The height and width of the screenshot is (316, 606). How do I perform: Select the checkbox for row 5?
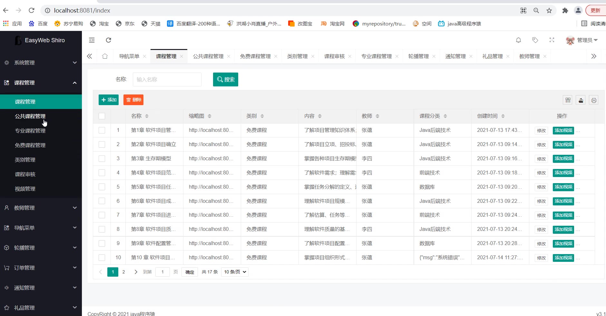pos(102,187)
